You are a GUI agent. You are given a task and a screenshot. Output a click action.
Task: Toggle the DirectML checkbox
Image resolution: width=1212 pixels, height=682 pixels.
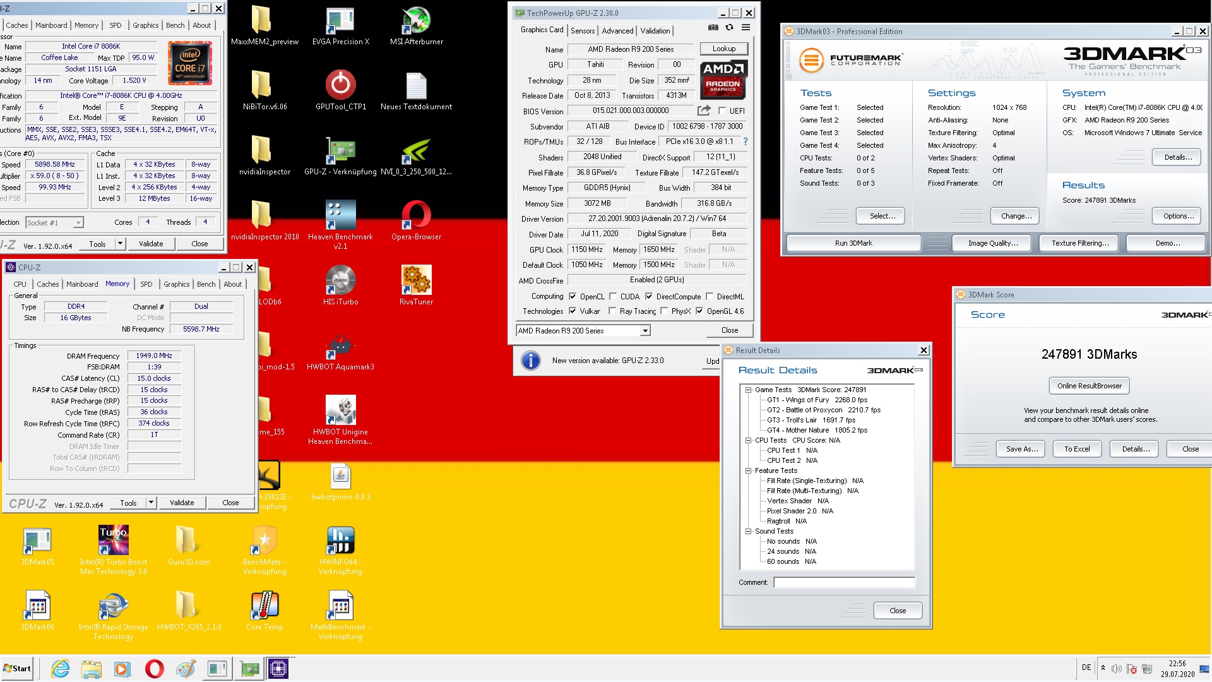click(710, 296)
